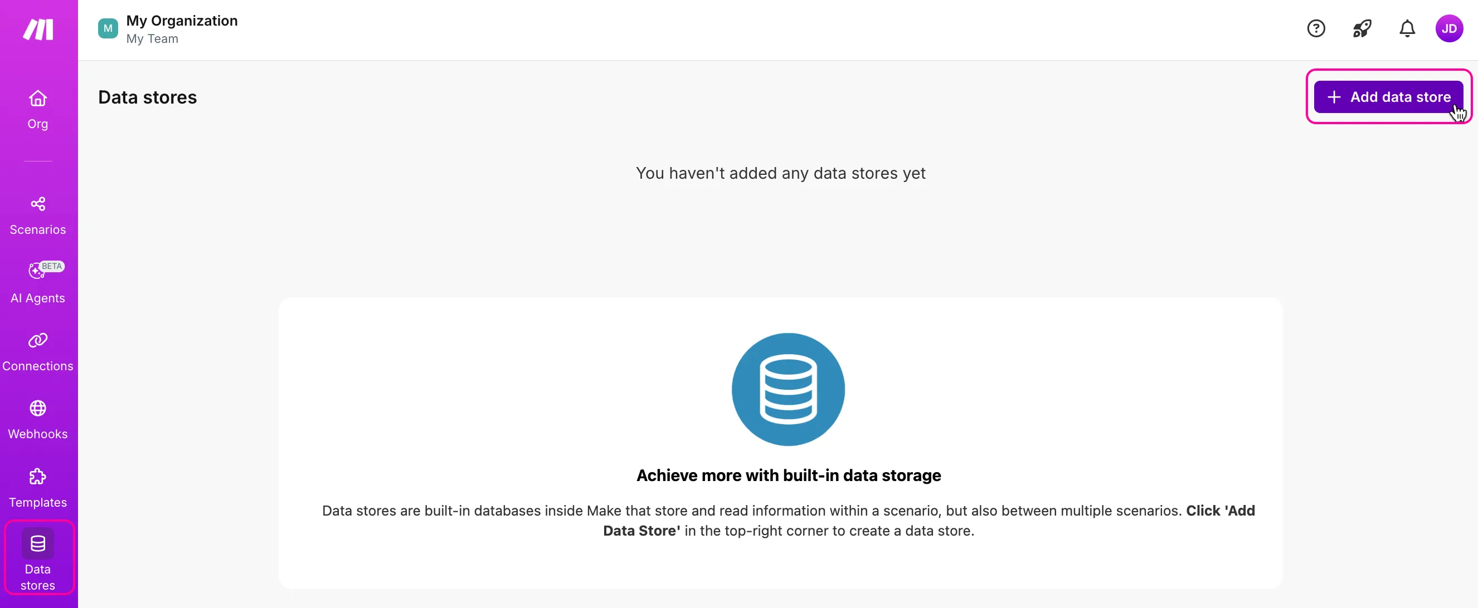Open notifications bell
Image resolution: width=1478 pixels, height=608 pixels.
(x=1407, y=28)
